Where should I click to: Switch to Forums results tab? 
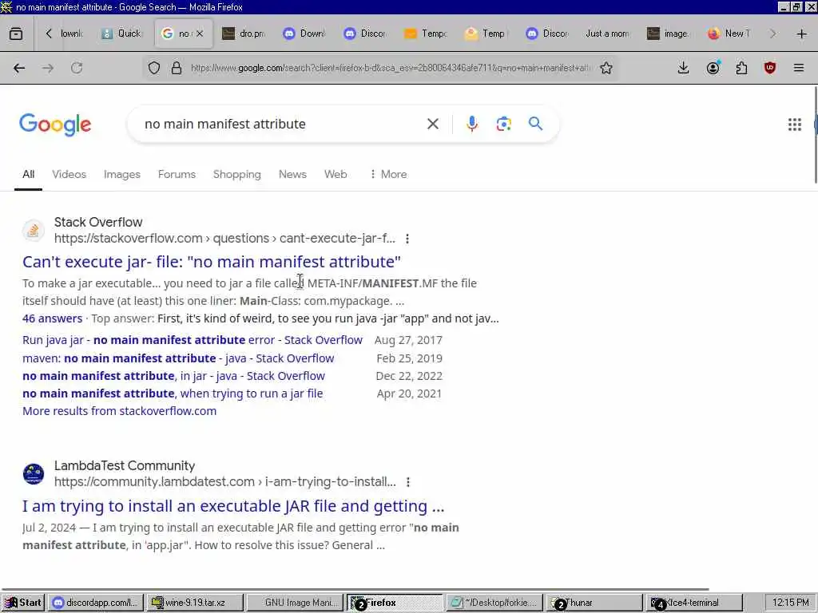click(177, 175)
